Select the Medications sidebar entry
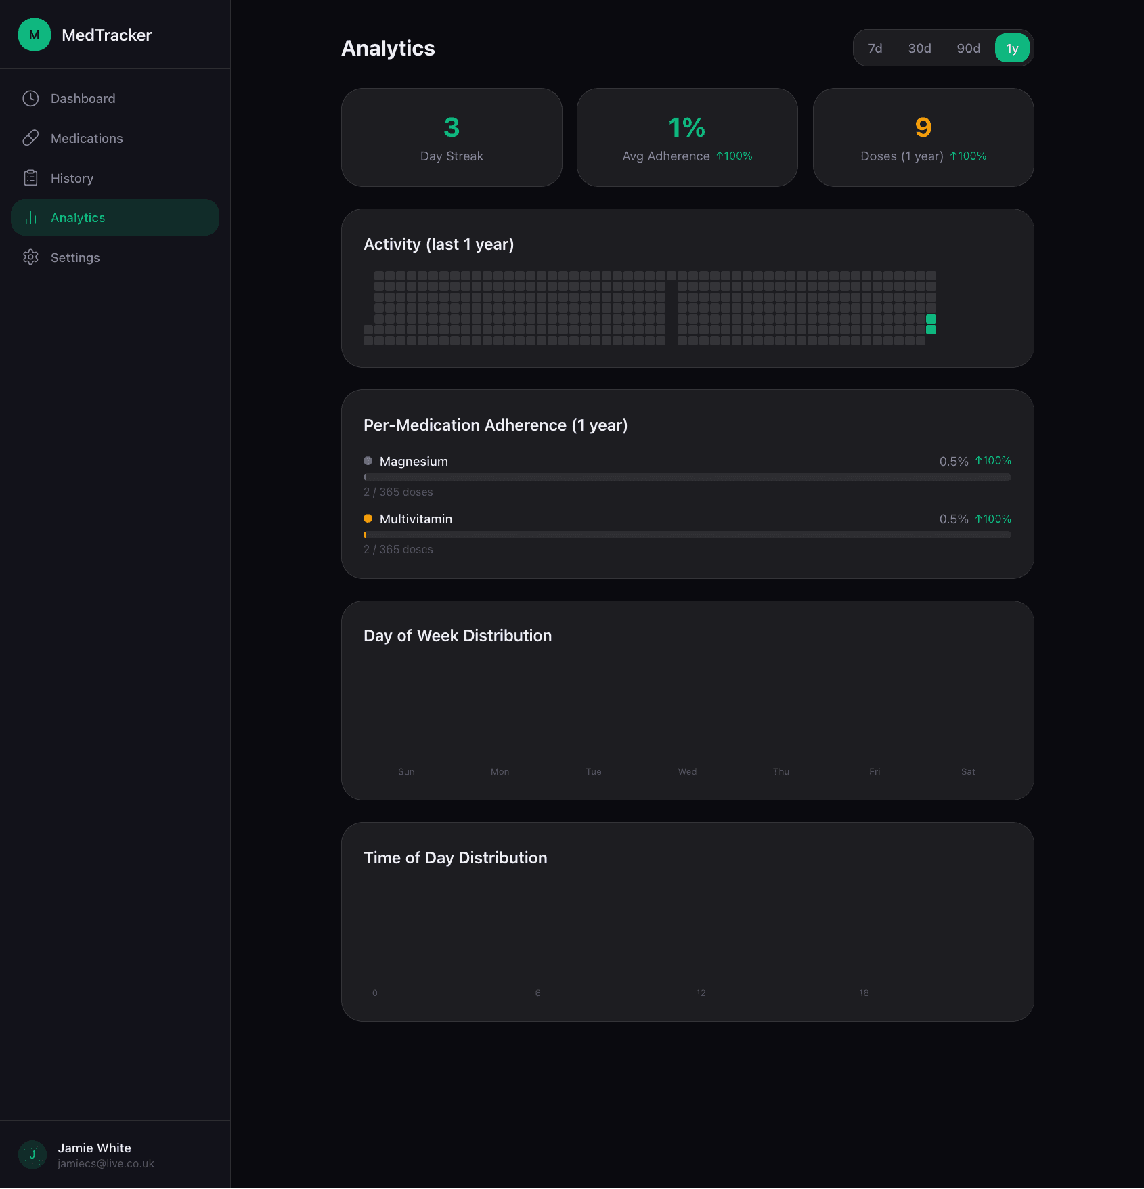This screenshot has height=1189, width=1144. tap(87, 137)
